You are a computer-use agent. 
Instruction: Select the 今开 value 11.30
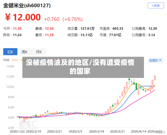(17, 29)
